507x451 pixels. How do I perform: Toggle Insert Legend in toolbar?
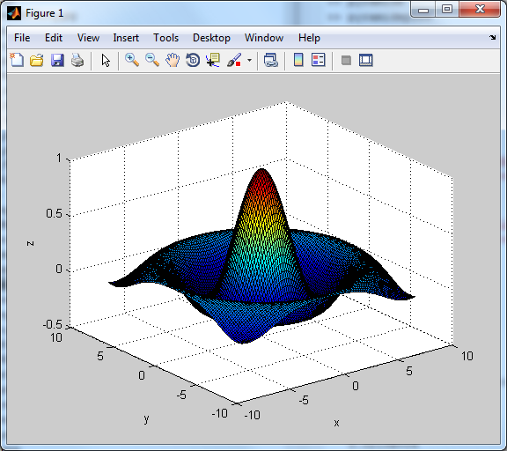[318, 60]
